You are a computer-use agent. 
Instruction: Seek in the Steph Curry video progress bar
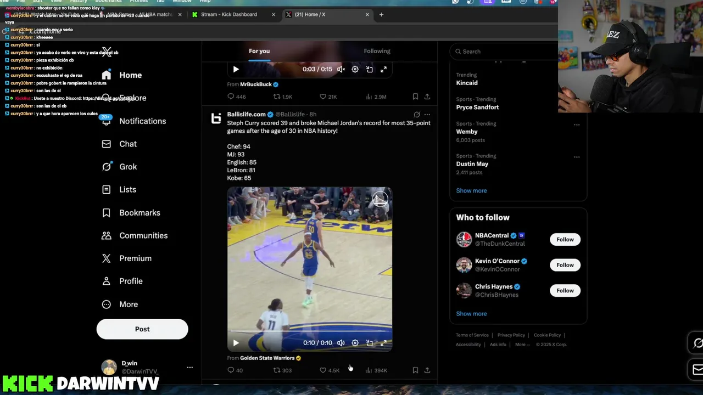coord(310,331)
